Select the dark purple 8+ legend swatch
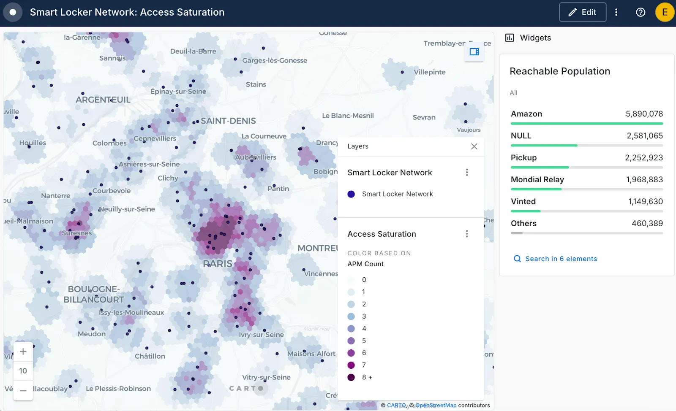Screen dimensions: 676x411 click(x=351, y=377)
